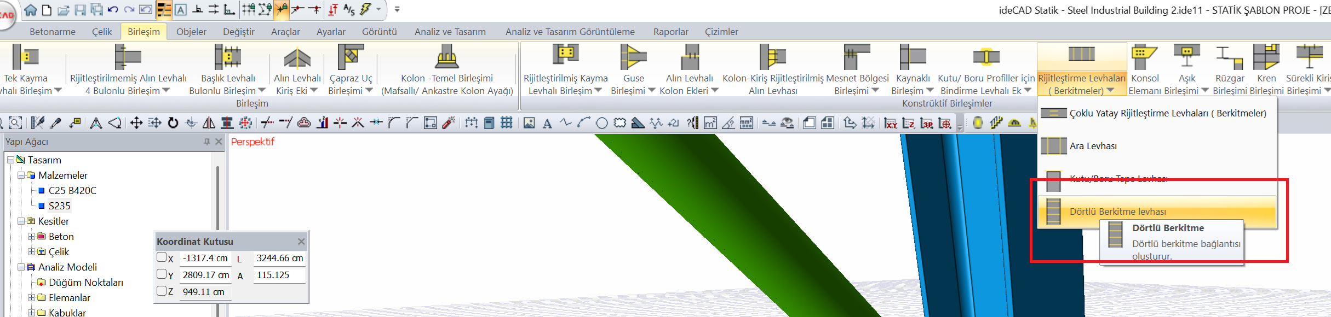
Task: Check the Y checkbox in Koordinat Kutusu
Action: [x=162, y=274]
